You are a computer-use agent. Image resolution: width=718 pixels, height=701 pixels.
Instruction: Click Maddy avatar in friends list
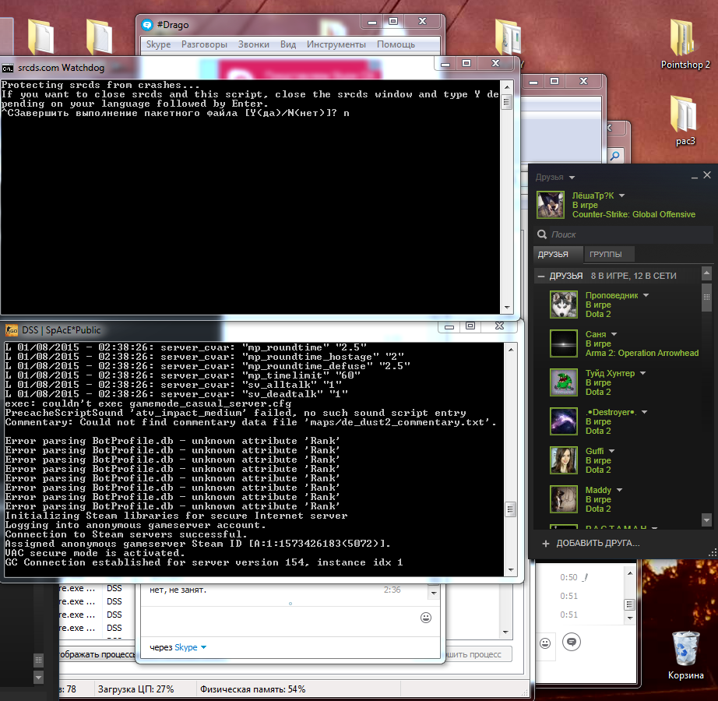564,499
